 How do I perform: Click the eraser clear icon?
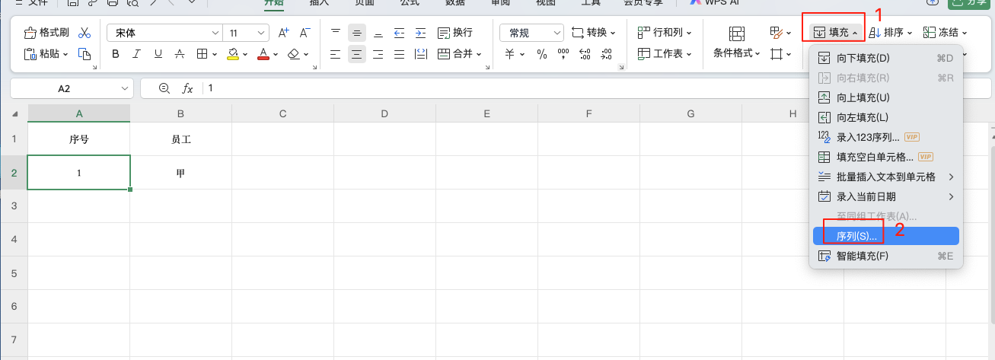pyautogui.click(x=294, y=54)
